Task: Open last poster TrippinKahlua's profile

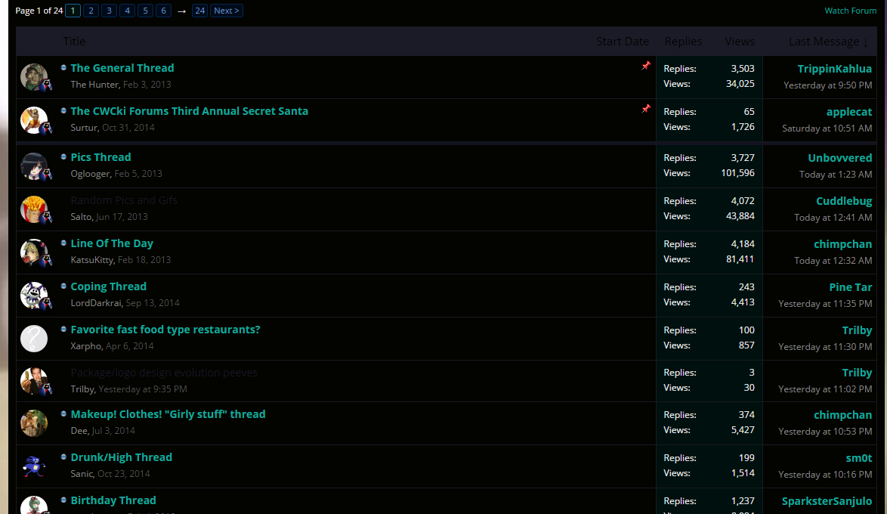Action: click(x=834, y=69)
